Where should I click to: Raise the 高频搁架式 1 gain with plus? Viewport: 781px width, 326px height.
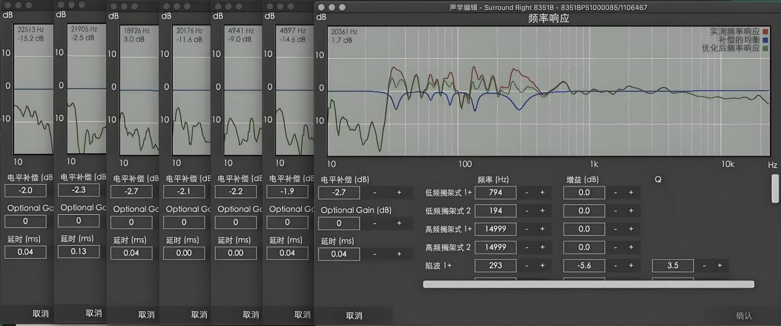[x=631, y=229]
